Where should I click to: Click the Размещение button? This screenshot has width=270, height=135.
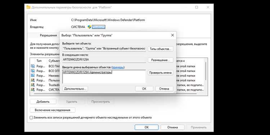pyautogui.click(x=161, y=60)
